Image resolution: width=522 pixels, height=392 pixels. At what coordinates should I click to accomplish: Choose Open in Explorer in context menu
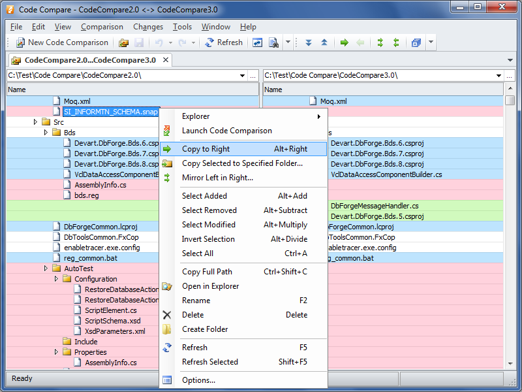[x=243, y=286]
